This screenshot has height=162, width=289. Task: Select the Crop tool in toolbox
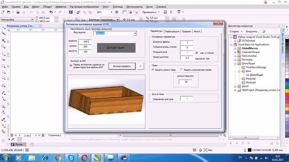(3, 40)
